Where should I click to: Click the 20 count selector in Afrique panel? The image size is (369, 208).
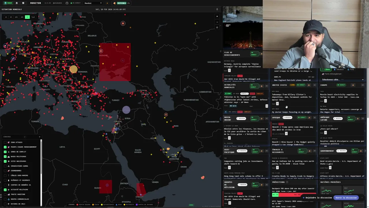click(x=315, y=118)
